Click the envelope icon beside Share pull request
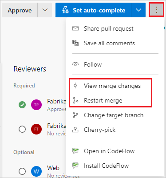 [75, 28]
